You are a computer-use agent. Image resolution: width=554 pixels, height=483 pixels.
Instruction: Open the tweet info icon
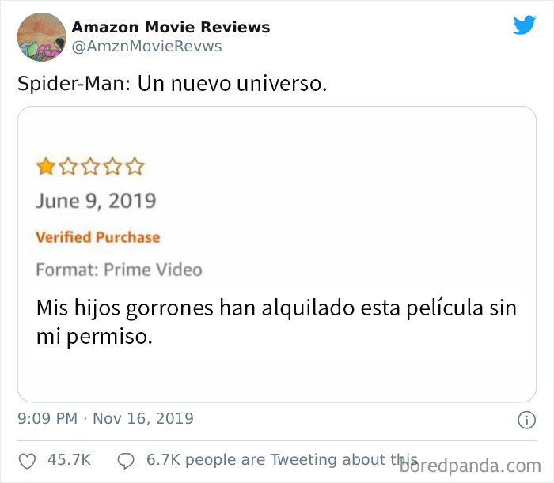tap(526, 420)
